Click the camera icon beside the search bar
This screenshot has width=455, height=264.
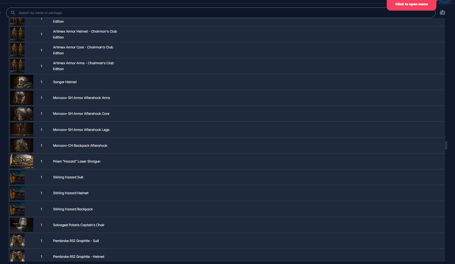(442, 12)
